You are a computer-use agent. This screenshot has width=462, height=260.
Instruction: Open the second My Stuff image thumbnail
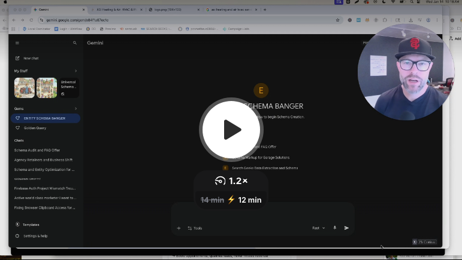point(47,88)
